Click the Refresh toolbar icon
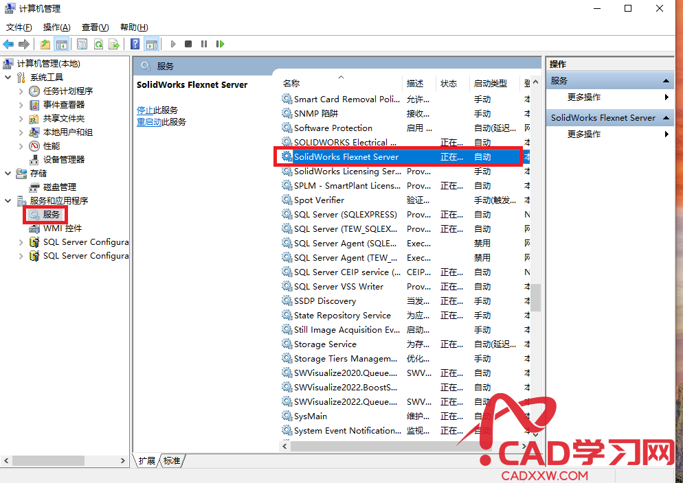This screenshot has width=683, height=483. click(98, 44)
